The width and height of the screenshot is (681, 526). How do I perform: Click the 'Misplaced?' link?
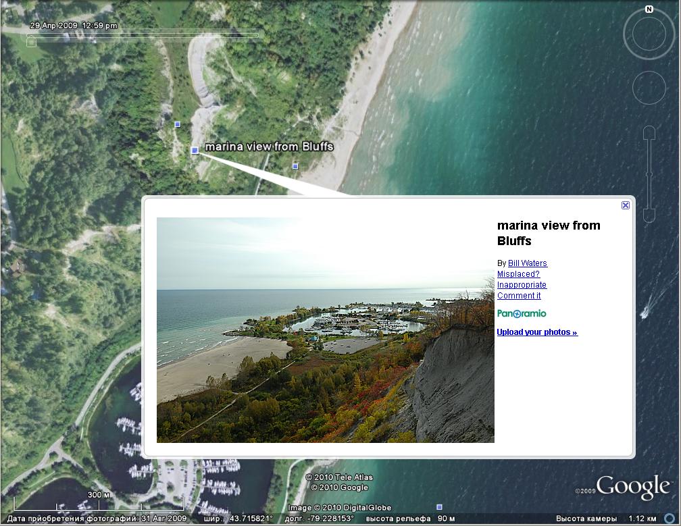coord(518,274)
